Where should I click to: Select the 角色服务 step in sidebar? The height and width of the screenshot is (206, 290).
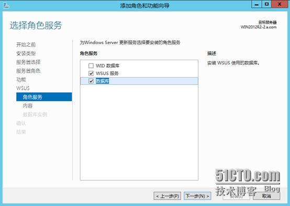coord(44,97)
